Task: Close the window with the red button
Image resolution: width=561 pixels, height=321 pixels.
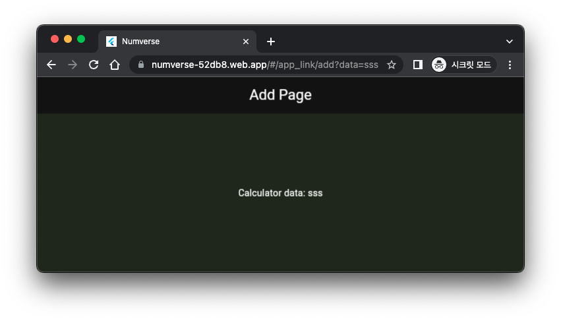Action: pyautogui.click(x=55, y=39)
